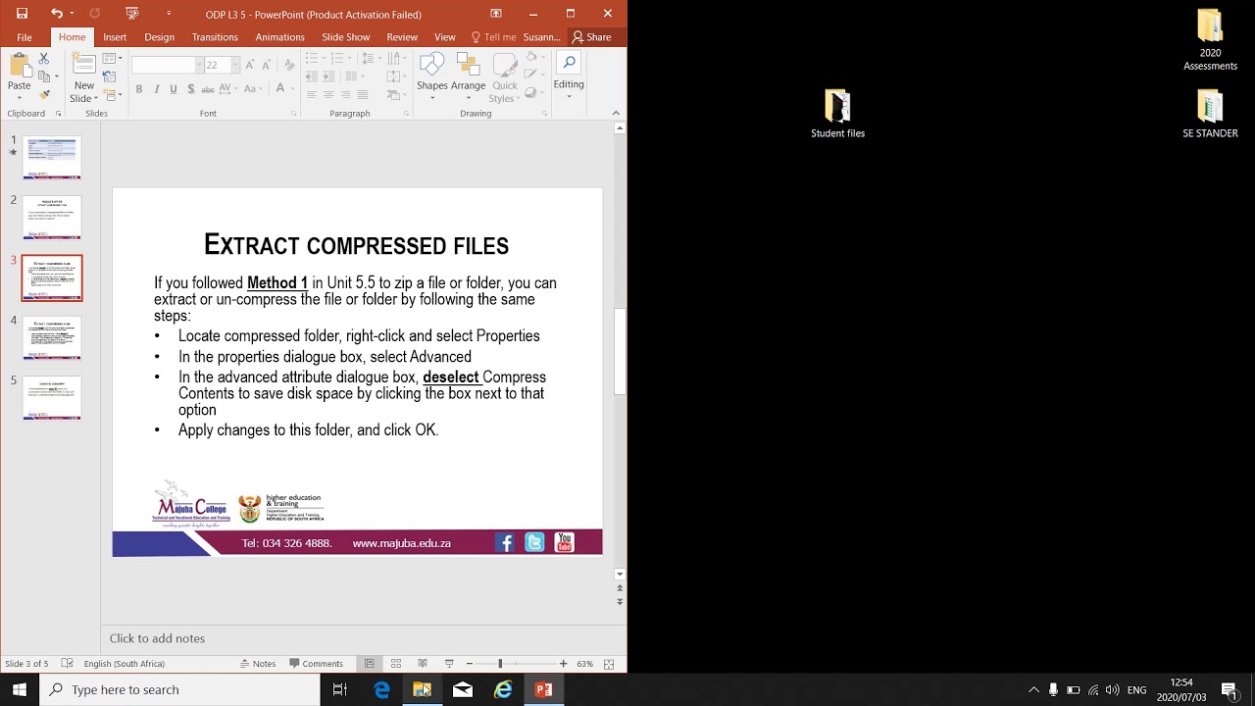Click the Share button
This screenshot has height=706, width=1255.
pyautogui.click(x=592, y=37)
